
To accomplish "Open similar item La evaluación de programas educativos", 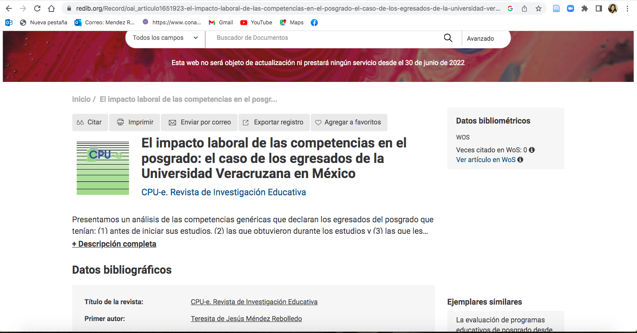I will [x=504, y=325].
